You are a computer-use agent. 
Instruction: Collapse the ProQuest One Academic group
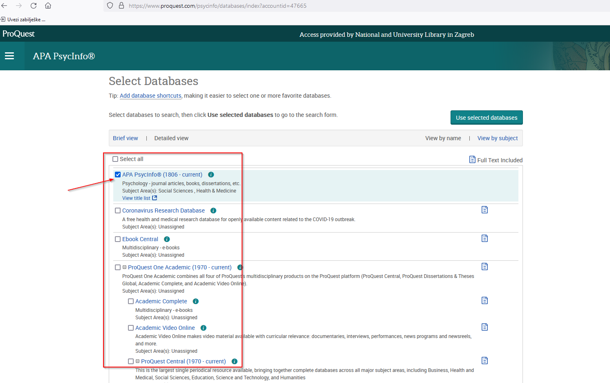click(125, 267)
